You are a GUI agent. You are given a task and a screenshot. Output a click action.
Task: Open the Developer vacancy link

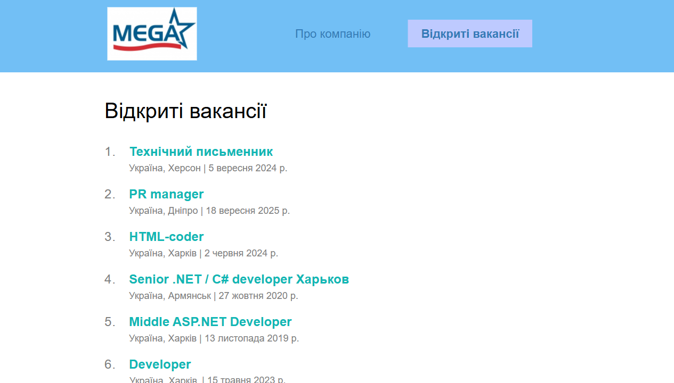tap(160, 364)
